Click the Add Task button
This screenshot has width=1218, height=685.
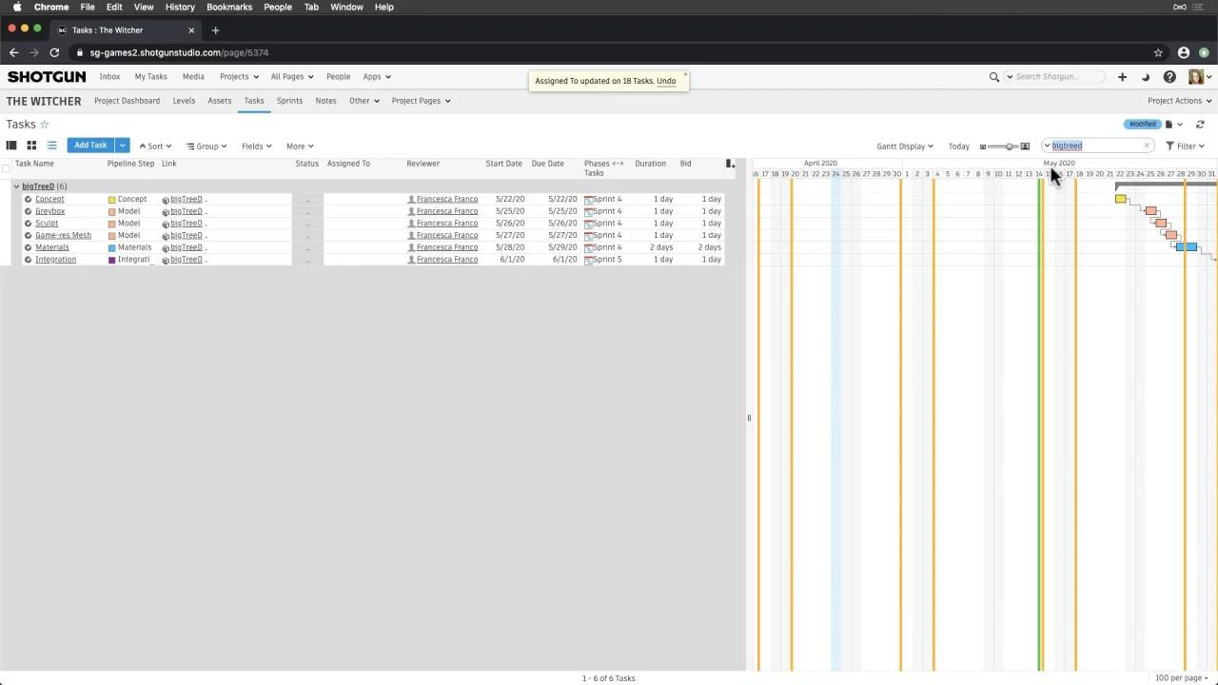(90, 146)
